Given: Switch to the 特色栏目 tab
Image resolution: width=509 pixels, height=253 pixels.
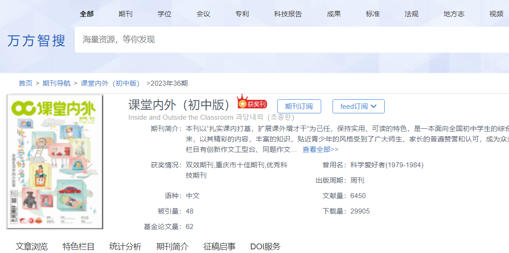Looking at the screenshot, I should 78,247.
